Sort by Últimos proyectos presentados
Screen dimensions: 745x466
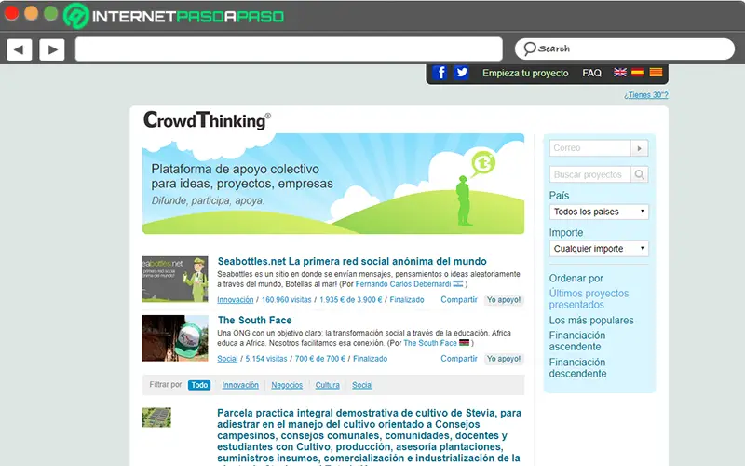click(589, 299)
